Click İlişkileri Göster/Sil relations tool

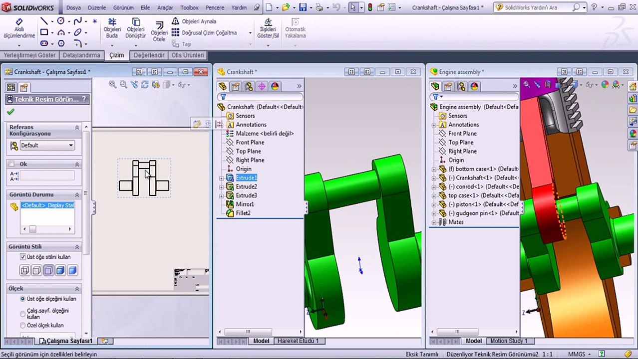(268, 28)
